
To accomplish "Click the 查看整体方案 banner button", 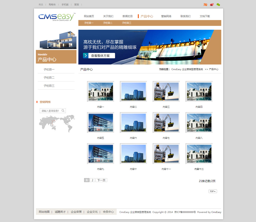I will [99, 56].
